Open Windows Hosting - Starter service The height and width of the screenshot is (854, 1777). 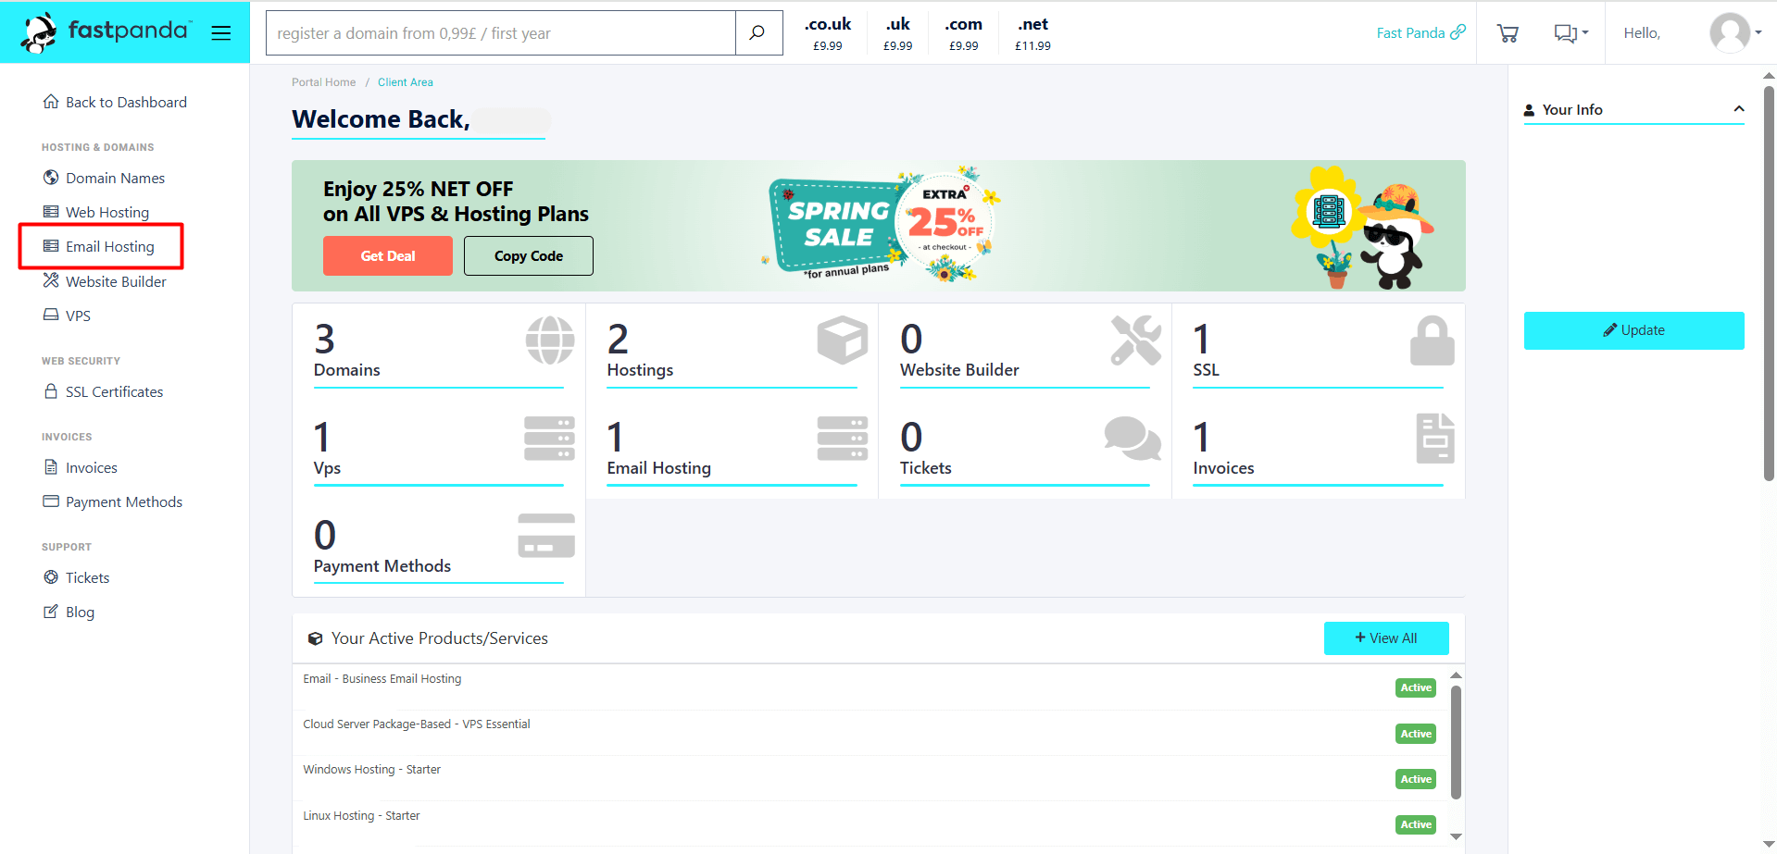372,769
